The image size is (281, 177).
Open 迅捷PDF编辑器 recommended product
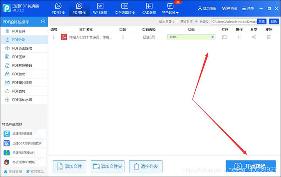click(x=24, y=134)
